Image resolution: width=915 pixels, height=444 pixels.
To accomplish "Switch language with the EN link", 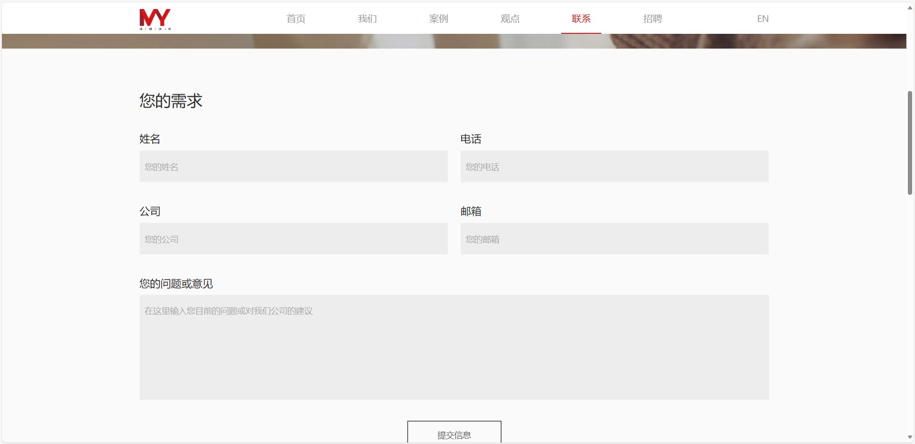I will click(763, 19).
